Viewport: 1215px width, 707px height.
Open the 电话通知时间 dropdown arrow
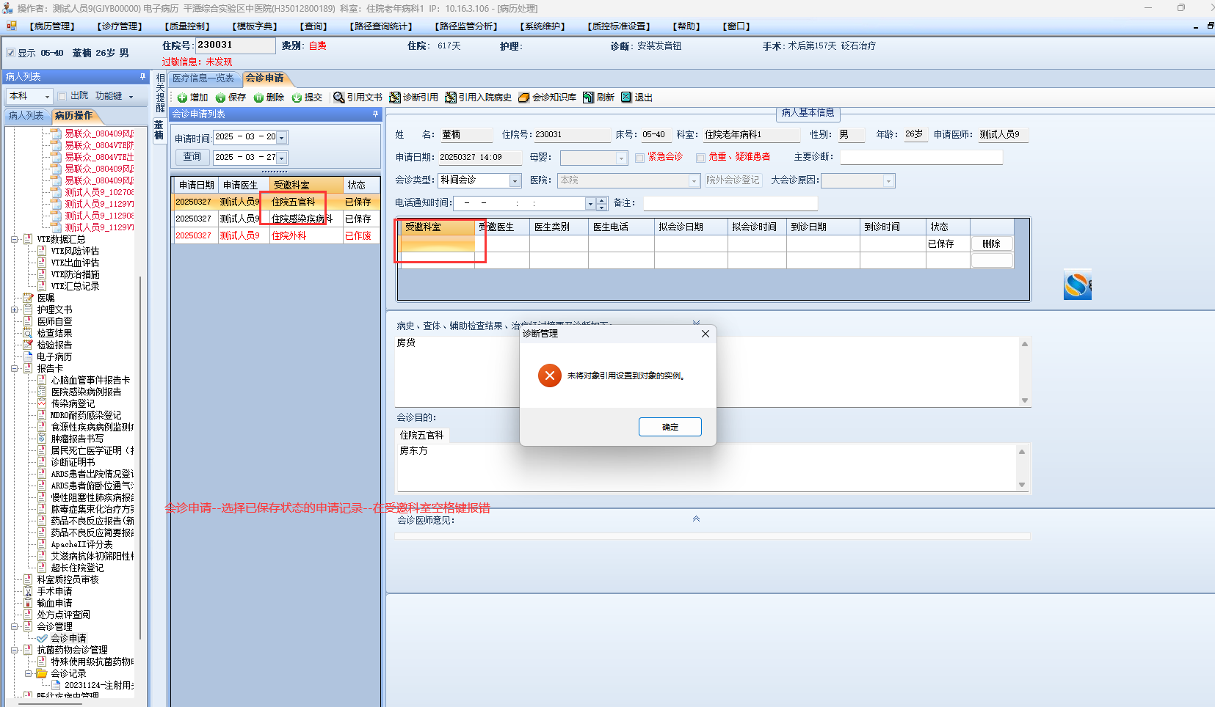click(590, 203)
